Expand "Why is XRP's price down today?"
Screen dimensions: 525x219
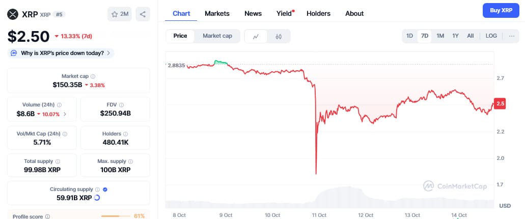pyautogui.click(x=61, y=53)
